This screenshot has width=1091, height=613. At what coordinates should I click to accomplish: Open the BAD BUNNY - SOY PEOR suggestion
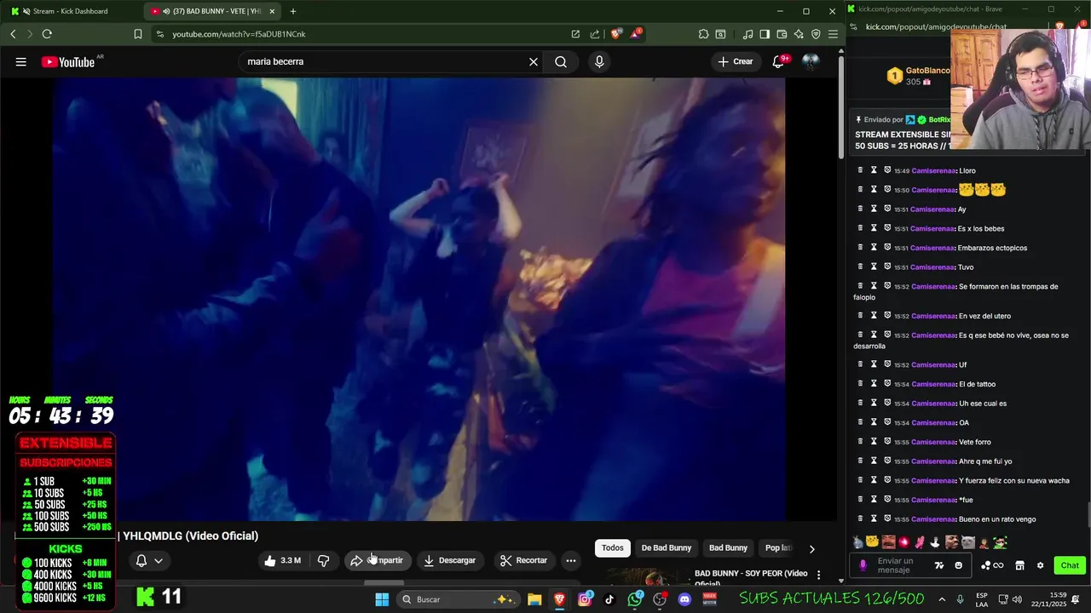click(x=751, y=577)
